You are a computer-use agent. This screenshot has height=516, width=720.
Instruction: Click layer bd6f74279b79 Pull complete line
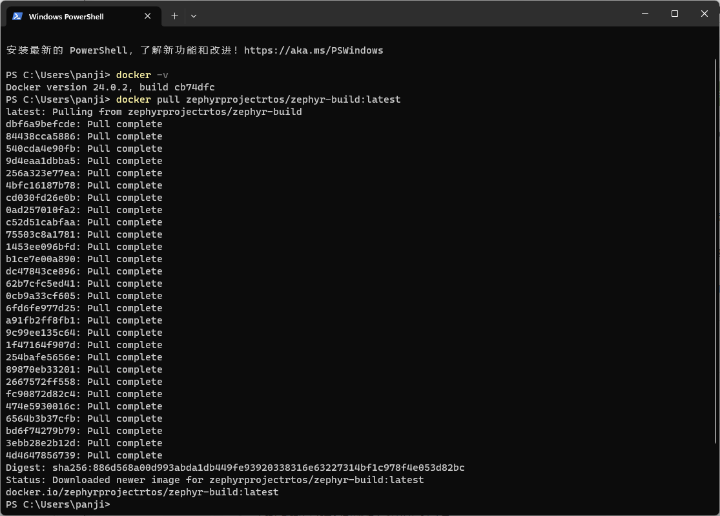coord(84,431)
